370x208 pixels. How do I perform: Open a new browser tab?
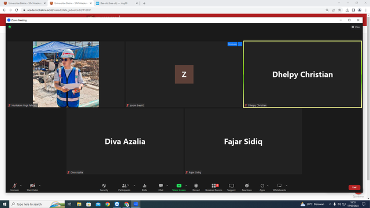[x=144, y=3]
